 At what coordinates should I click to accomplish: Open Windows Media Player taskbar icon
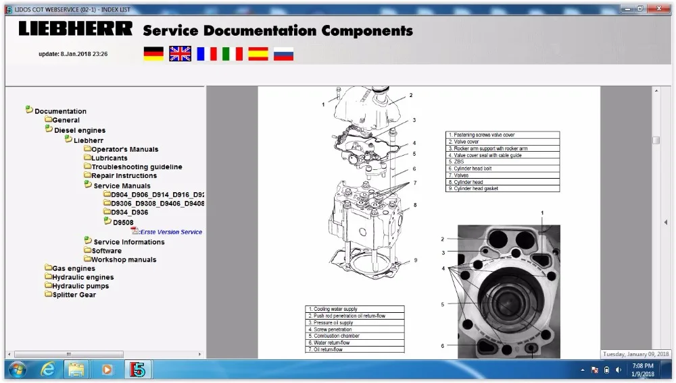[x=107, y=370]
